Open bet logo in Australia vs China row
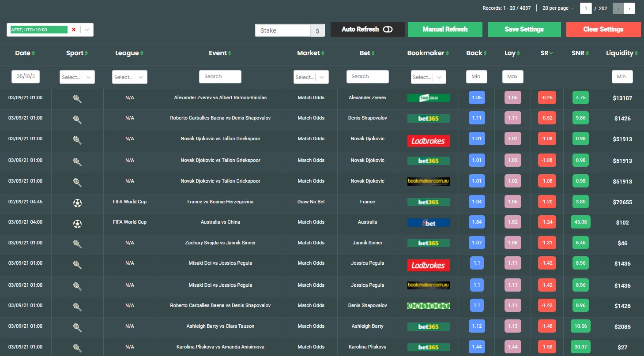Image resolution: width=644 pixels, height=356 pixels. (x=428, y=222)
